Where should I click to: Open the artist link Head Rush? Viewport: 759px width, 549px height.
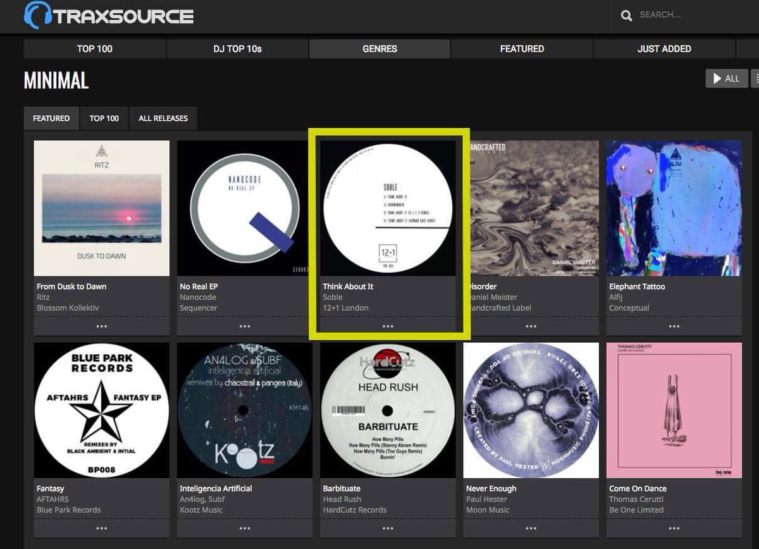[x=342, y=499]
